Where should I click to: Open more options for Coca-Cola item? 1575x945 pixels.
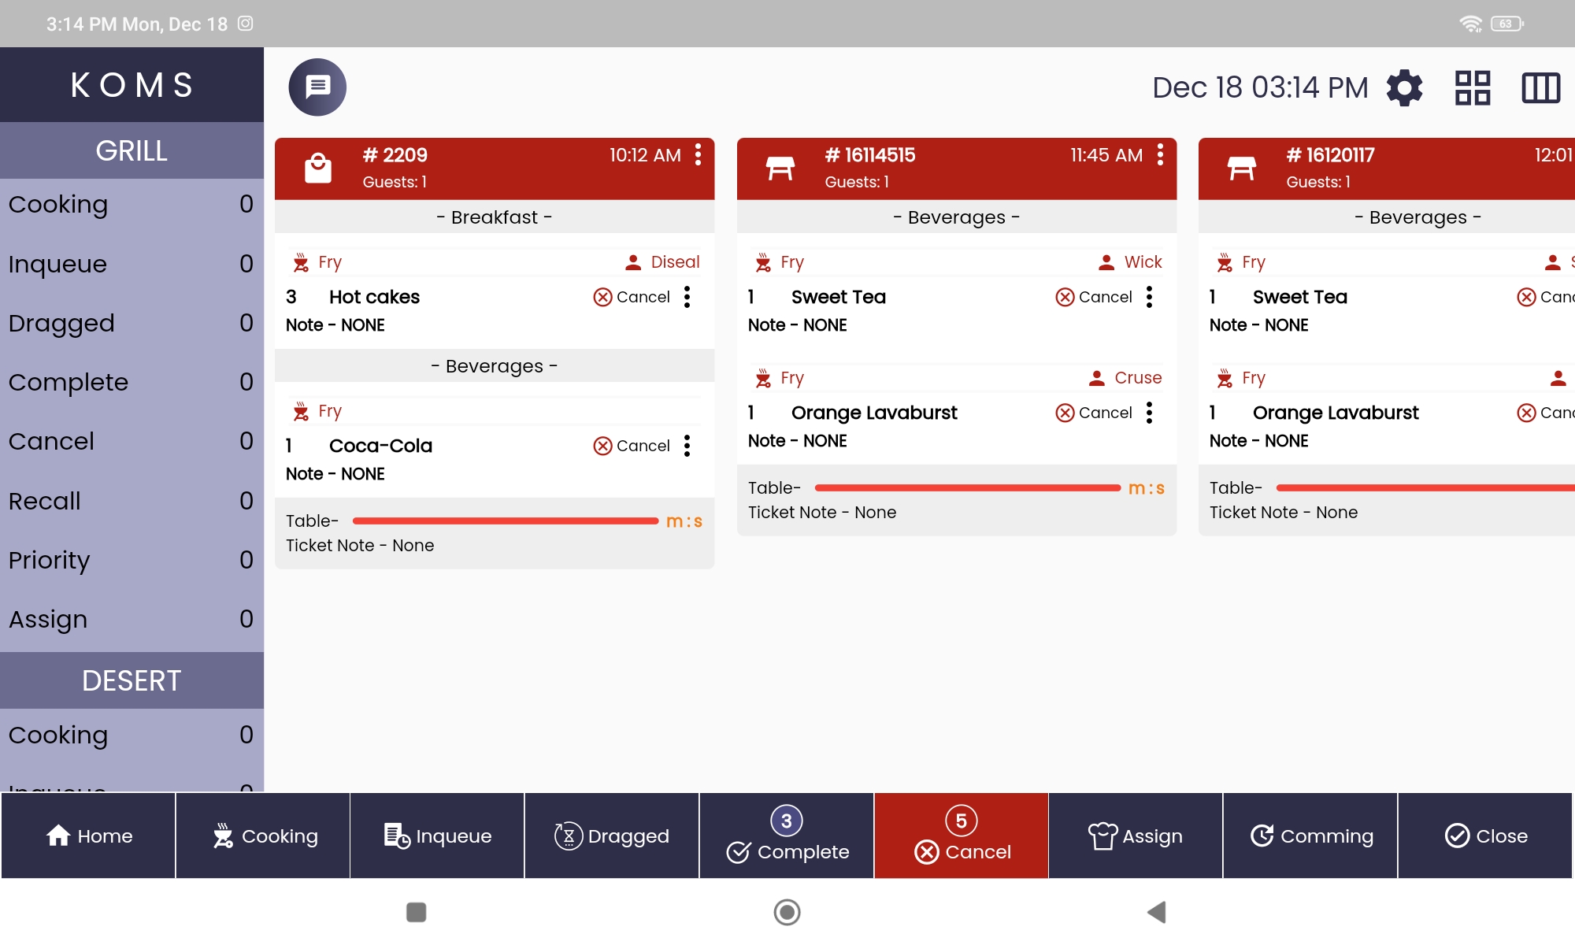tap(687, 446)
